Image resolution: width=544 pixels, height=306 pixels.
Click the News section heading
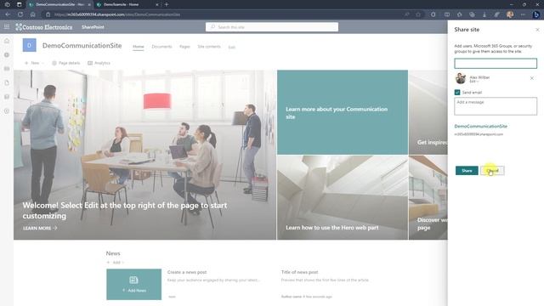point(113,253)
